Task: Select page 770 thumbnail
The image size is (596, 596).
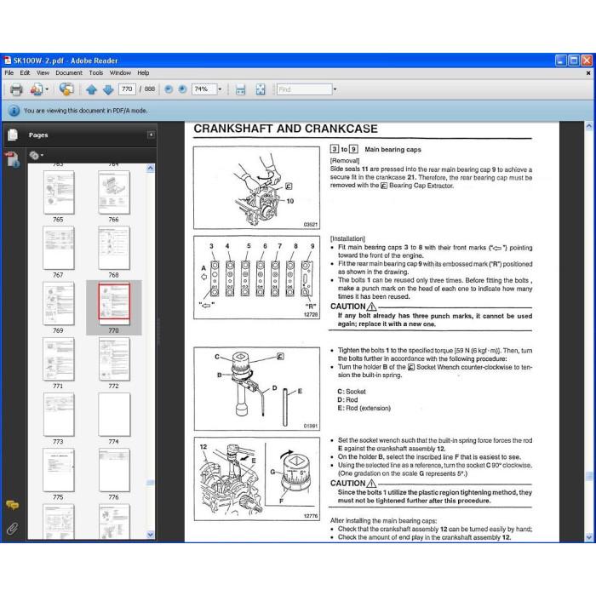Action: coord(114,303)
